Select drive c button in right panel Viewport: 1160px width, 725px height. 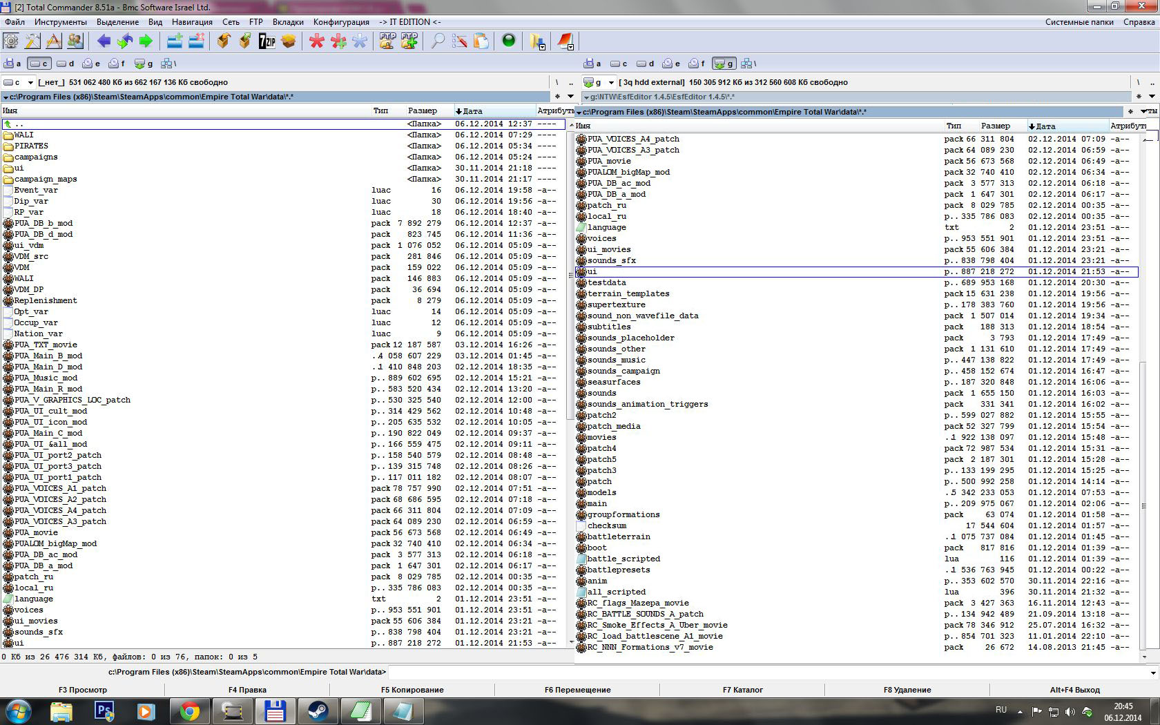[x=619, y=64]
